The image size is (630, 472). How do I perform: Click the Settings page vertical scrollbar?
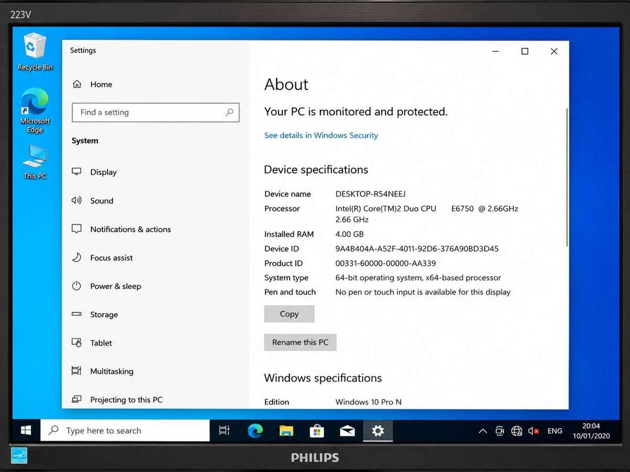tap(566, 177)
